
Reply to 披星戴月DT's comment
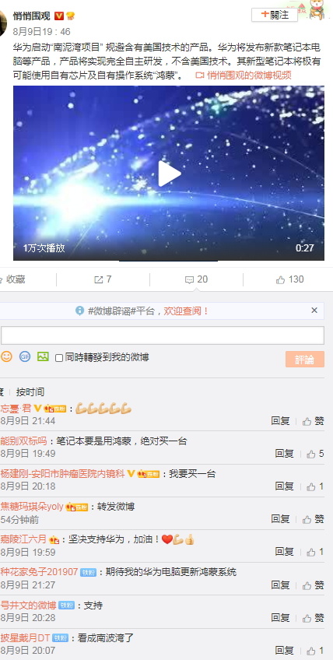click(x=284, y=651)
